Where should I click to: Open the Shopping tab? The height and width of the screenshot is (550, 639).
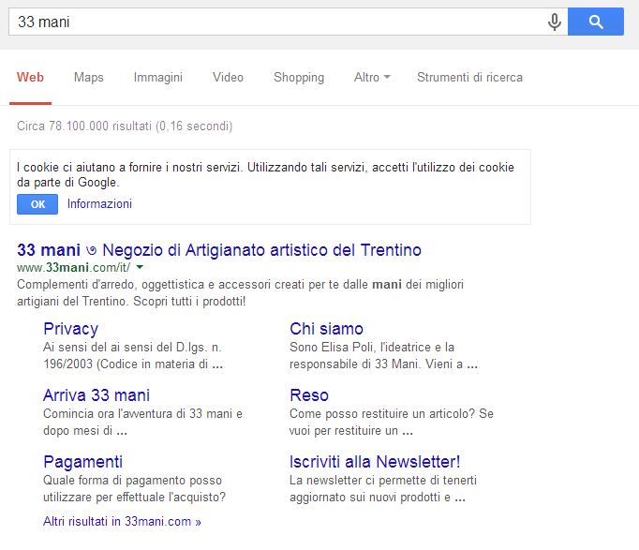(299, 77)
